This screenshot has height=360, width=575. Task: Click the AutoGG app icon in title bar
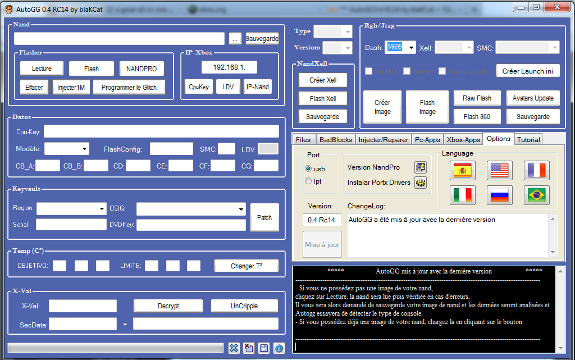point(9,9)
